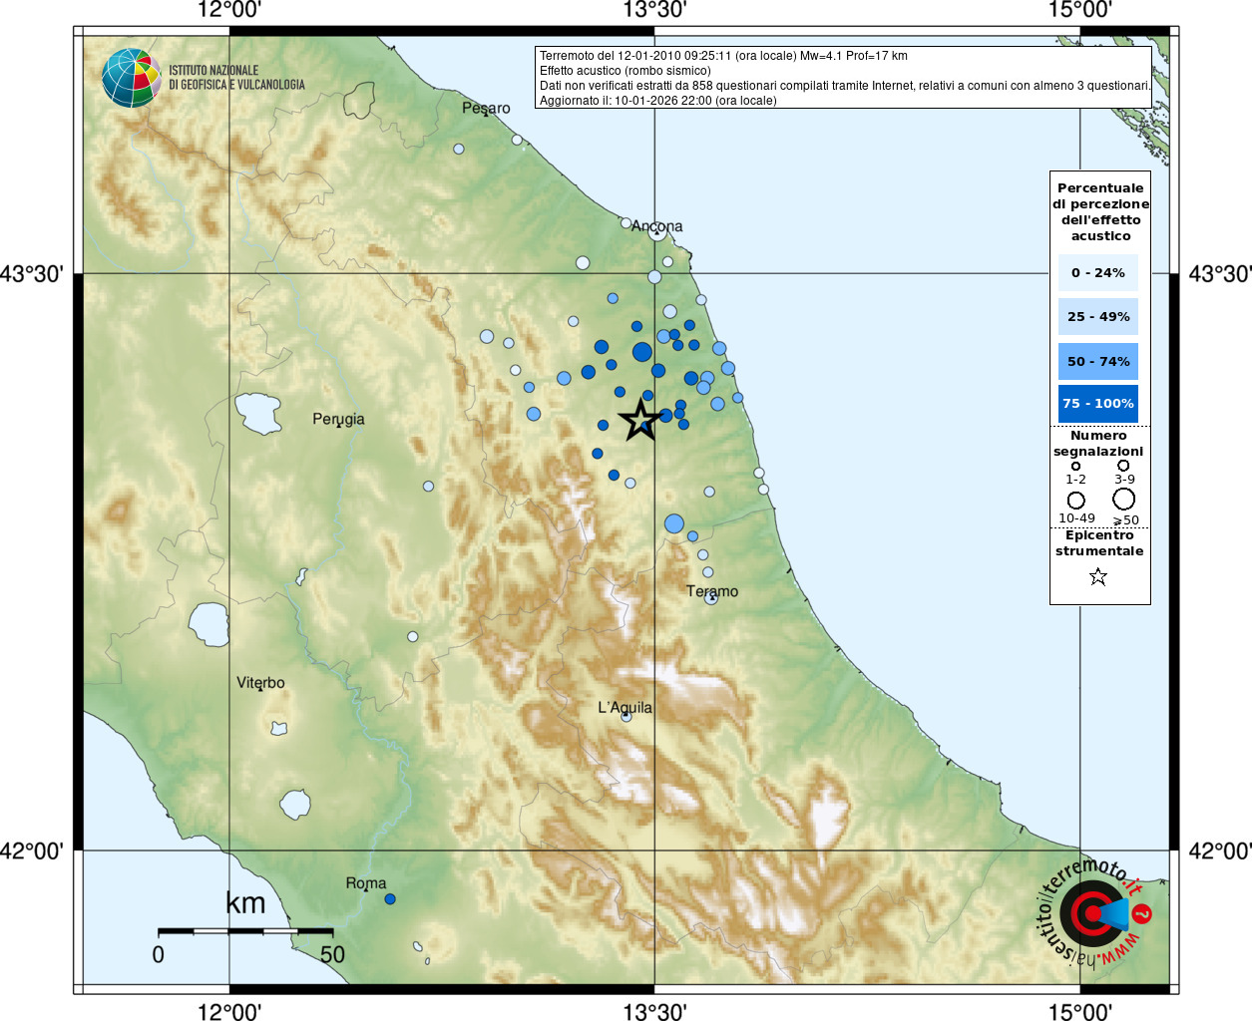Screen dimensions: 1252x1021
Task: Click the data point at L'Aquila
Action: point(626,717)
